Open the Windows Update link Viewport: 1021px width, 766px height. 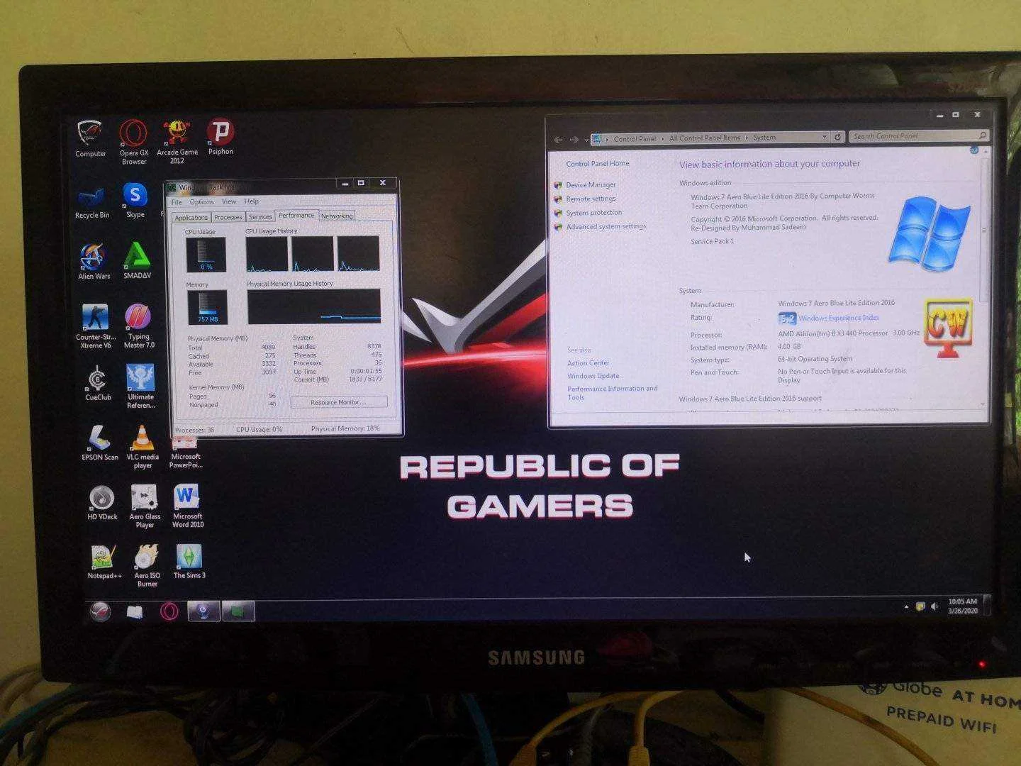tap(593, 376)
